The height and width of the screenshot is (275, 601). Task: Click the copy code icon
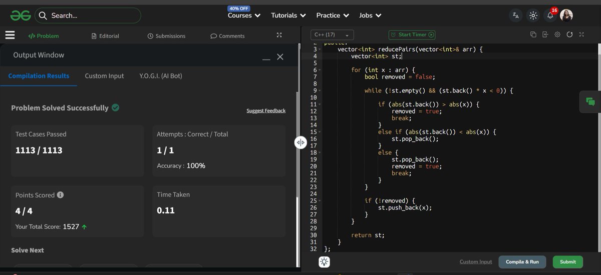[533, 34]
